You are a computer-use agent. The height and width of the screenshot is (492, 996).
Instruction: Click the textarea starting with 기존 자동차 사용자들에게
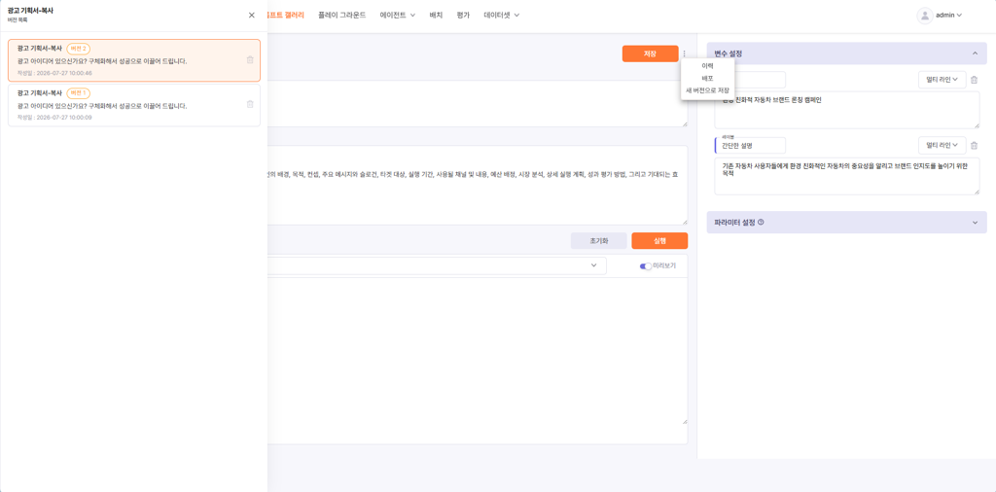tap(847, 176)
